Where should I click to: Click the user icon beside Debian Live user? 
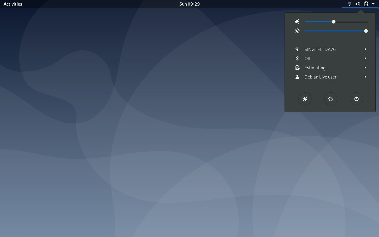tap(297, 77)
